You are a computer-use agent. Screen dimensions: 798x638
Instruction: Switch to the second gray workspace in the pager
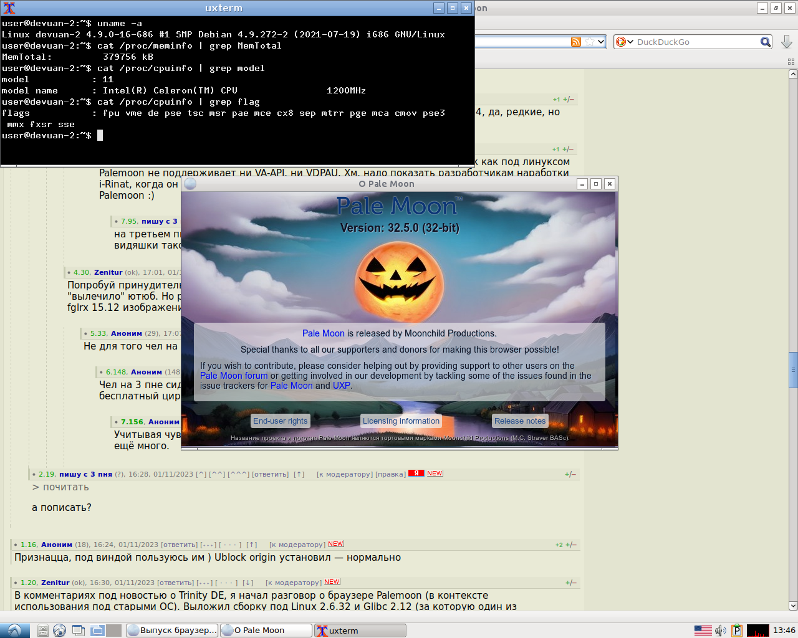coord(113,631)
